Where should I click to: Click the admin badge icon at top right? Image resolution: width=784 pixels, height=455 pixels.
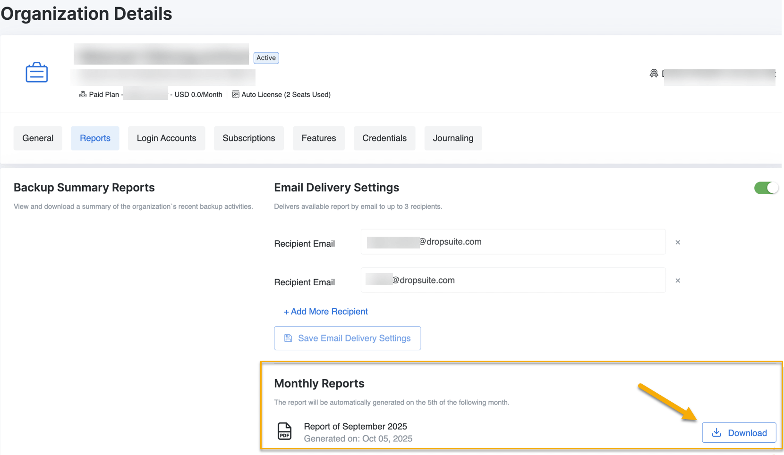click(x=654, y=74)
